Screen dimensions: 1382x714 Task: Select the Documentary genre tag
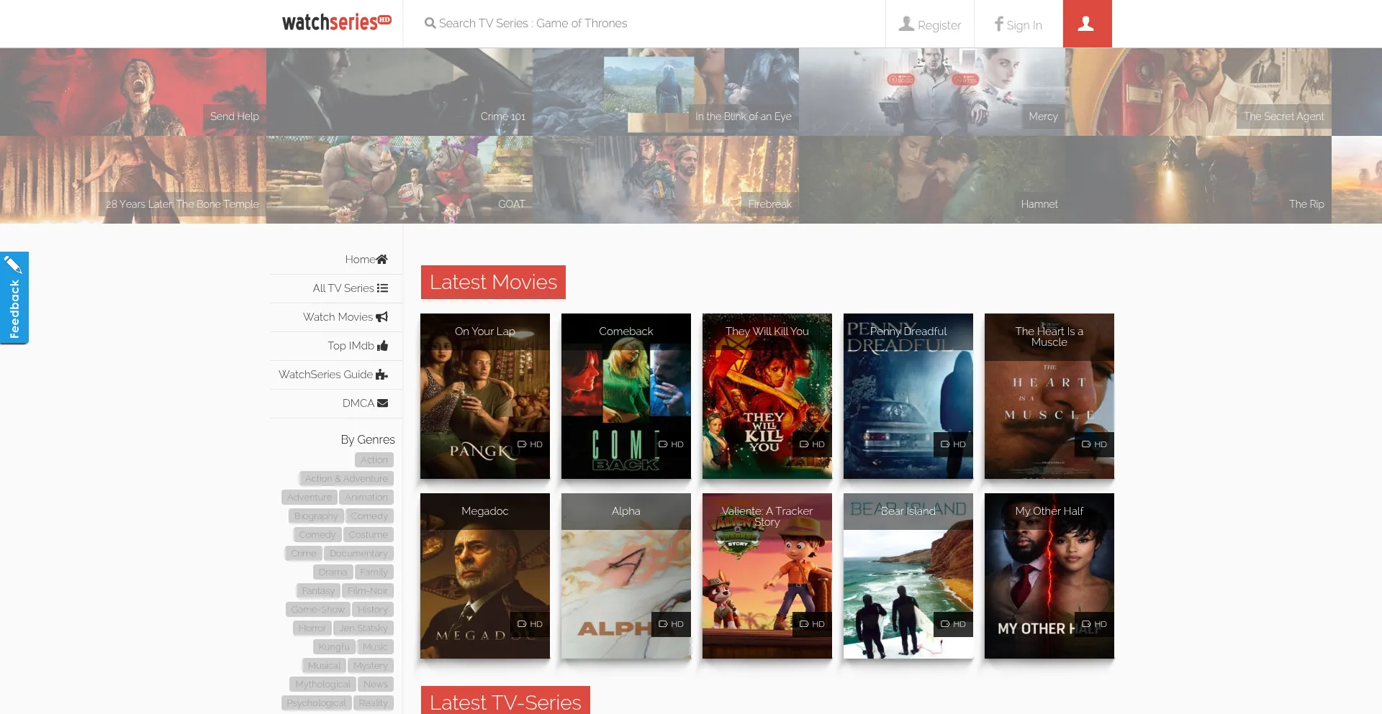pyautogui.click(x=358, y=553)
